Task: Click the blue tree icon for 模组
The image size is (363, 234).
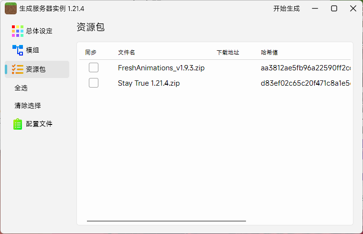Action: pyautogui.click(x=18, y=50)
